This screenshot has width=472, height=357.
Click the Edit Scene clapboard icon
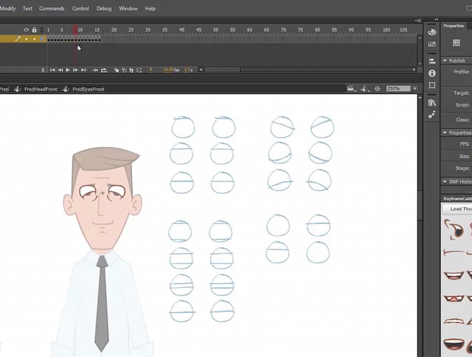coord(351,87)
